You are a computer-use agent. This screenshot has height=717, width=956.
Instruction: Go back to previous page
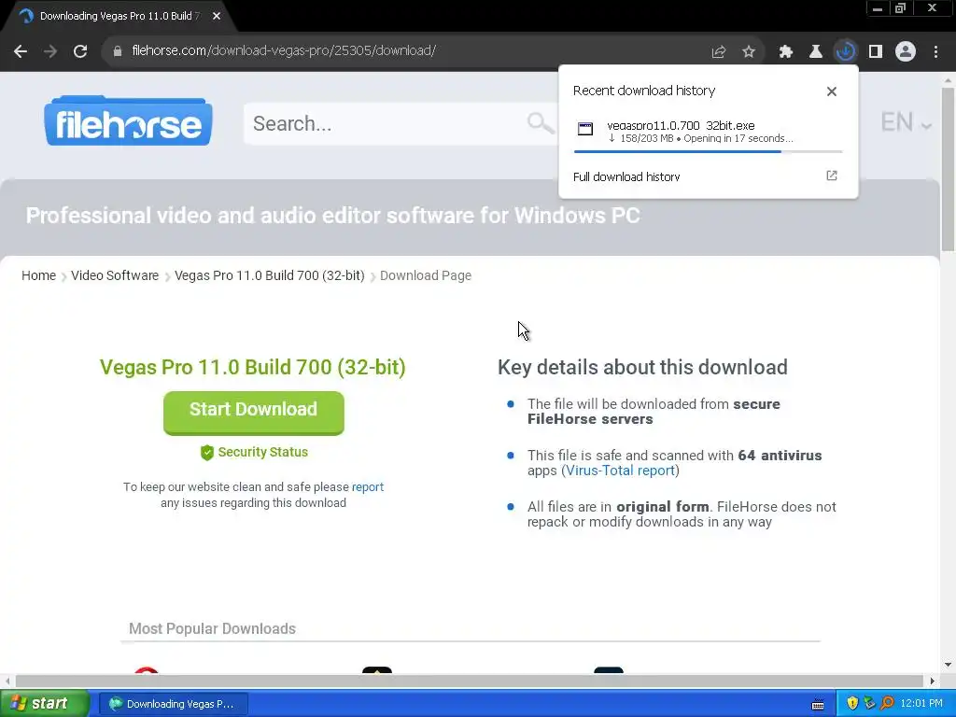[x=21, y=51]
